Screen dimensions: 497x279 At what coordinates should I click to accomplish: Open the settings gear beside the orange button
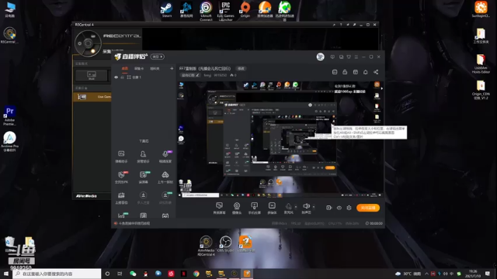pos(349,208)
